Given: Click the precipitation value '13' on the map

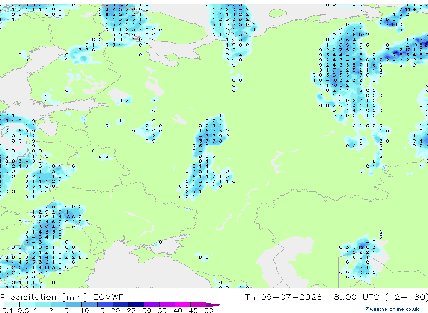Looking at the screenshot, I should tap(67, 217).
